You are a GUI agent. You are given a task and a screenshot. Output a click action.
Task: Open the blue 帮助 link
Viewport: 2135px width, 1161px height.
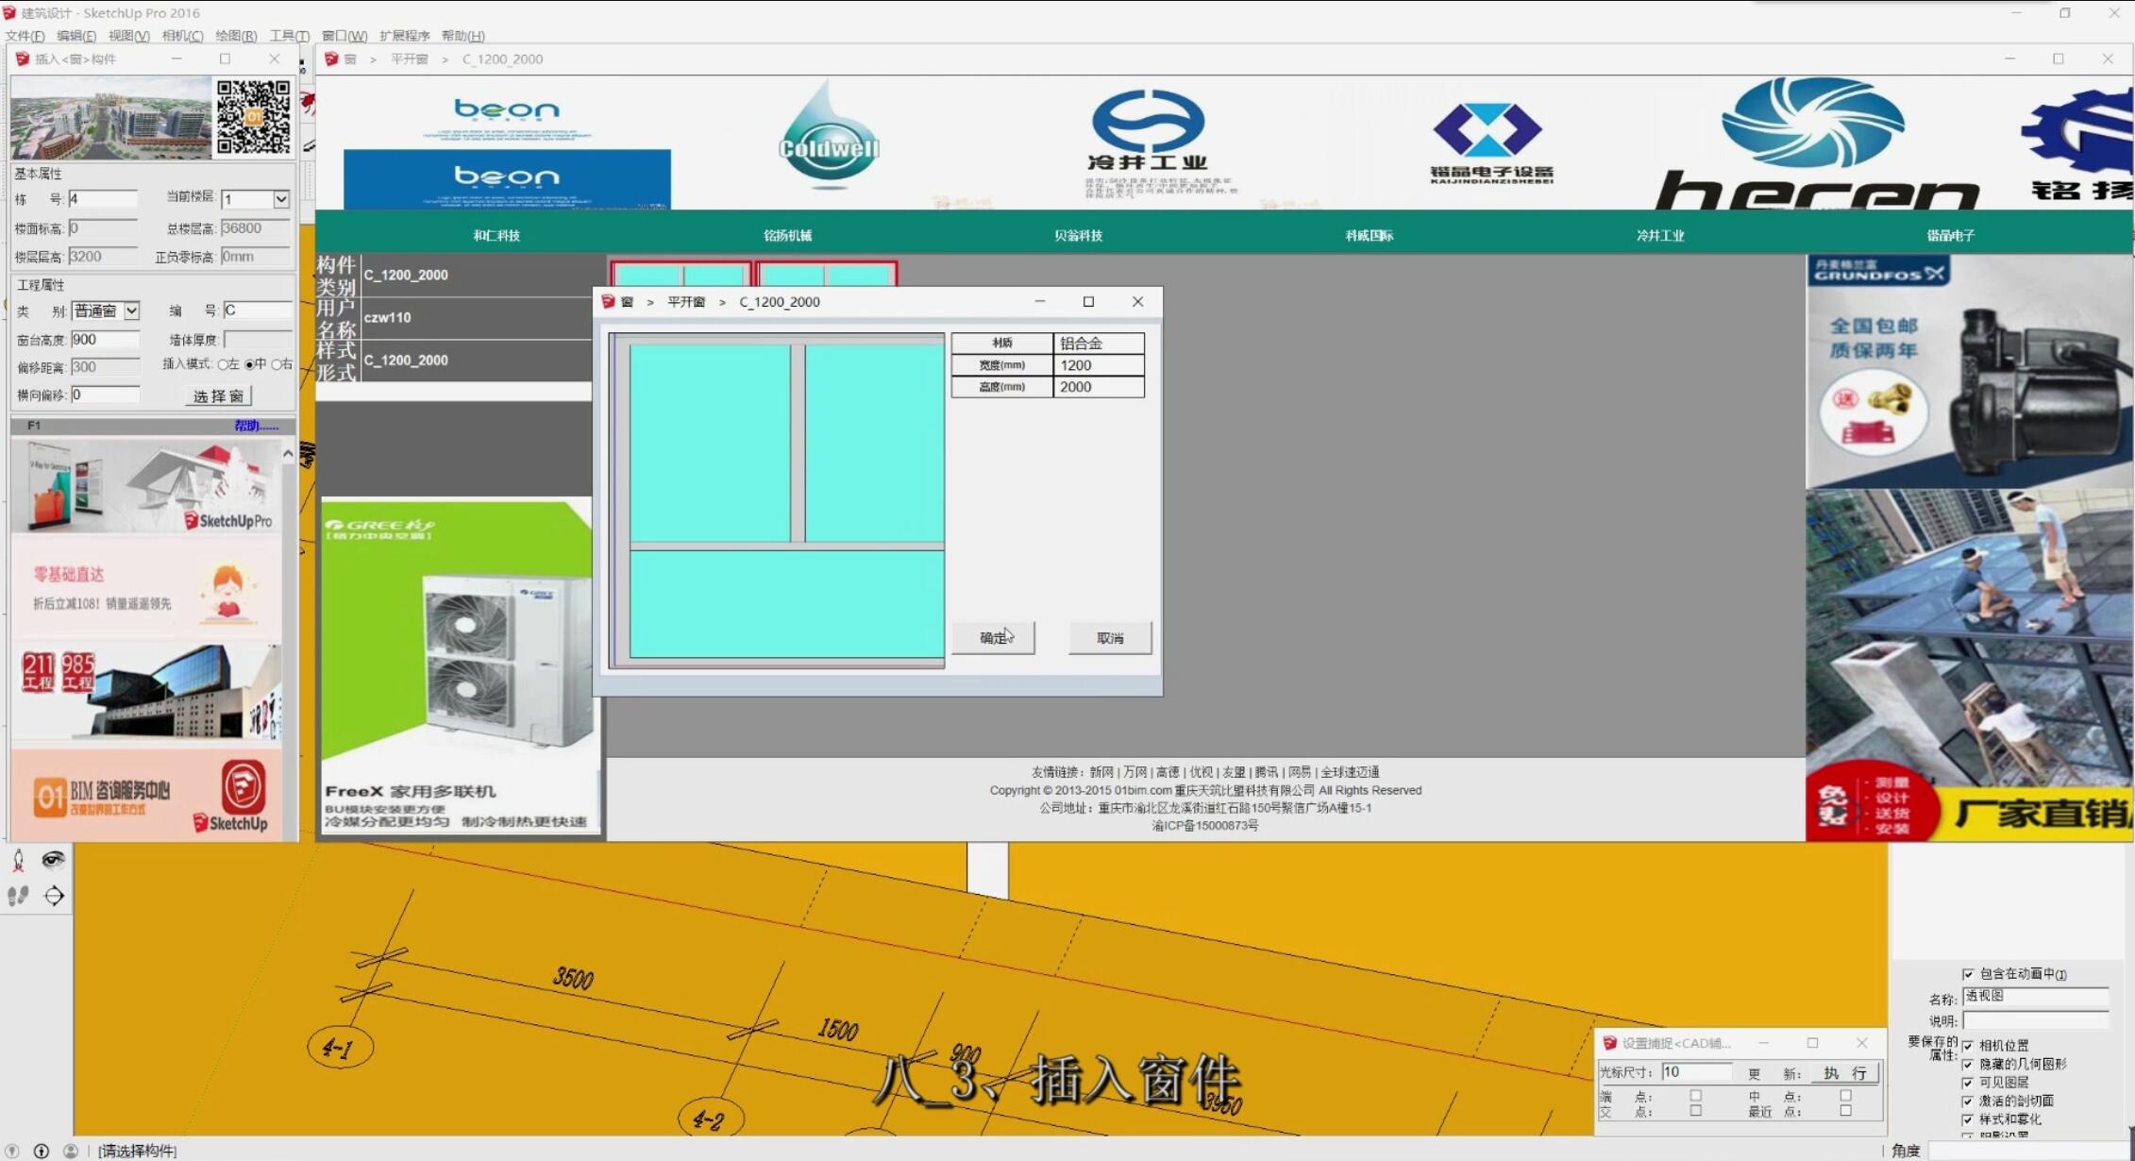256,426
